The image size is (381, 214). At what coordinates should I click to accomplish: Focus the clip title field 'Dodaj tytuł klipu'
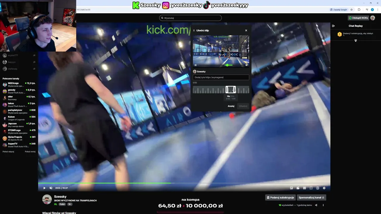tap(221, 77)
